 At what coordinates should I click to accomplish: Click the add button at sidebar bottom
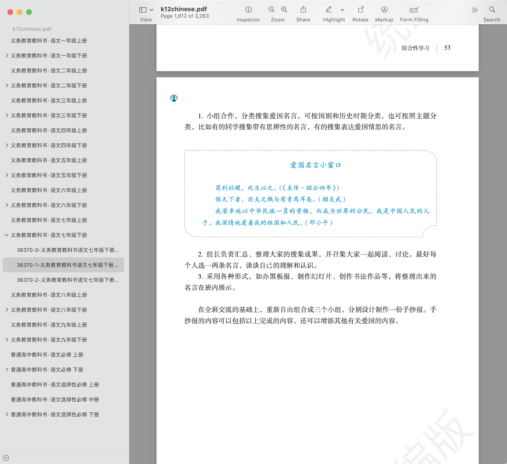point(6,458)
